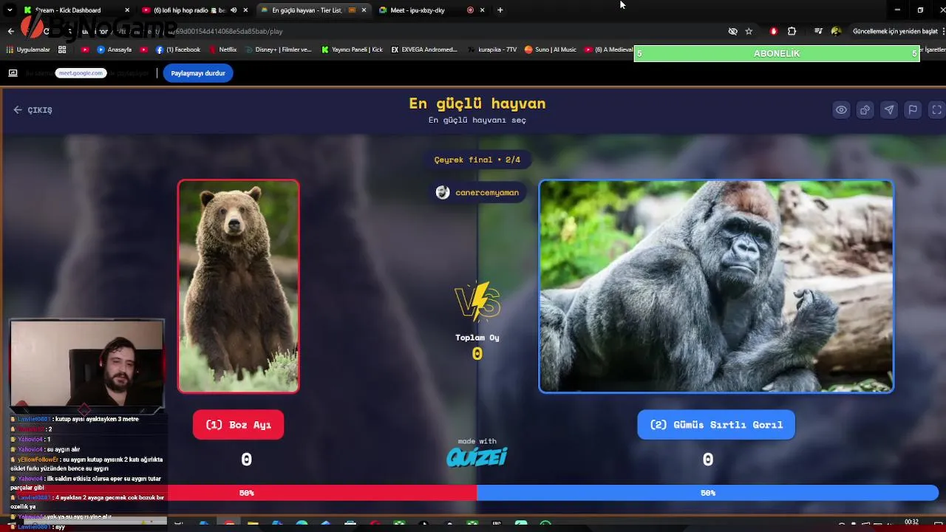Select the En güçlü hayvan - Tier List tab

pos(313,10)
